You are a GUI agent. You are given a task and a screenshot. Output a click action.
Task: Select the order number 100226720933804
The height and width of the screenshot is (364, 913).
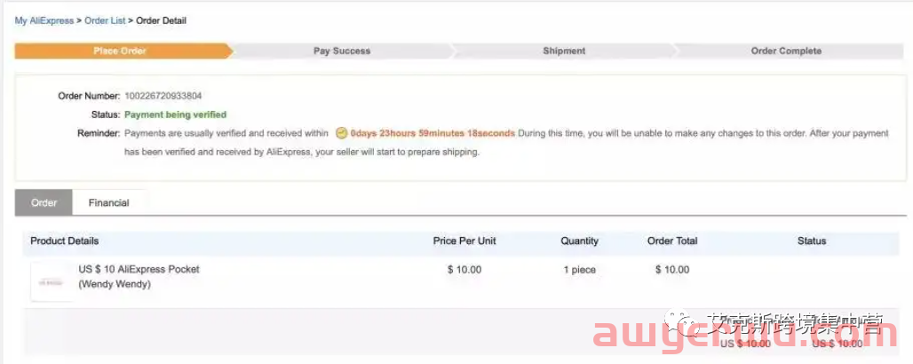click(163, 96)
